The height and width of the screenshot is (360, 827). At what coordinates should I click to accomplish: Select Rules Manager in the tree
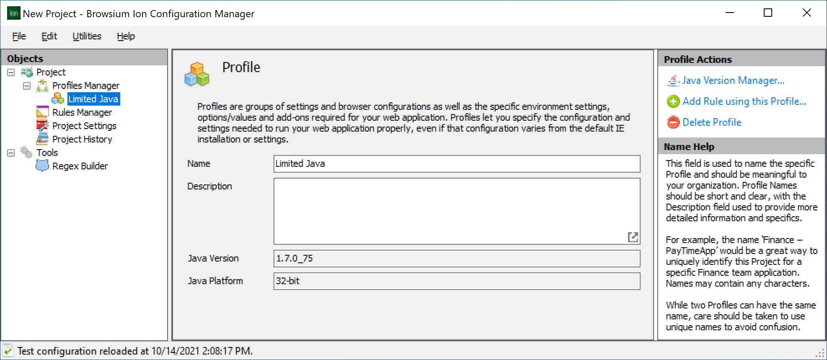coord(82,112)
